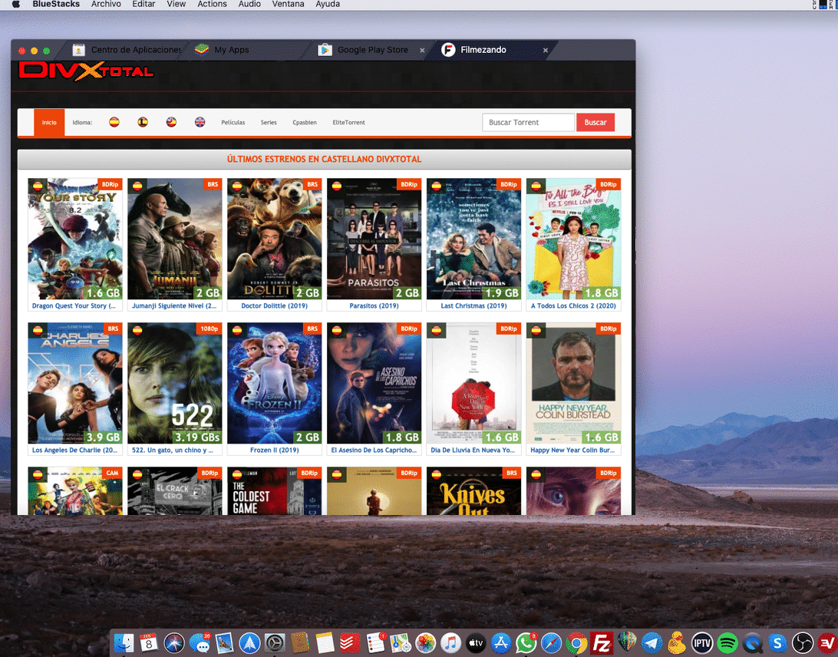838x657 pixels.
Task: Click the CAM badge on the Joker poster
Action: coord(112,473)
